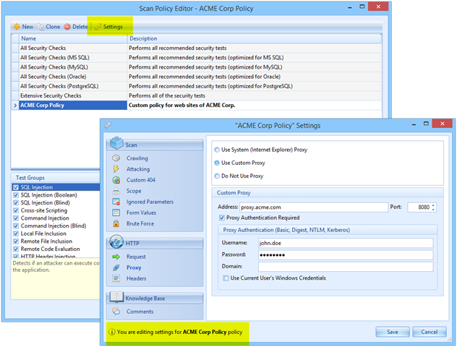Select the All Security Checks (Oracle) policy
Viewport: 457px width, 347px height.
(197, 77)
